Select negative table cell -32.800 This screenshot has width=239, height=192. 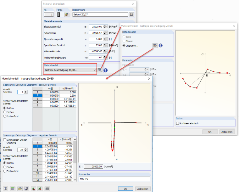65,180
